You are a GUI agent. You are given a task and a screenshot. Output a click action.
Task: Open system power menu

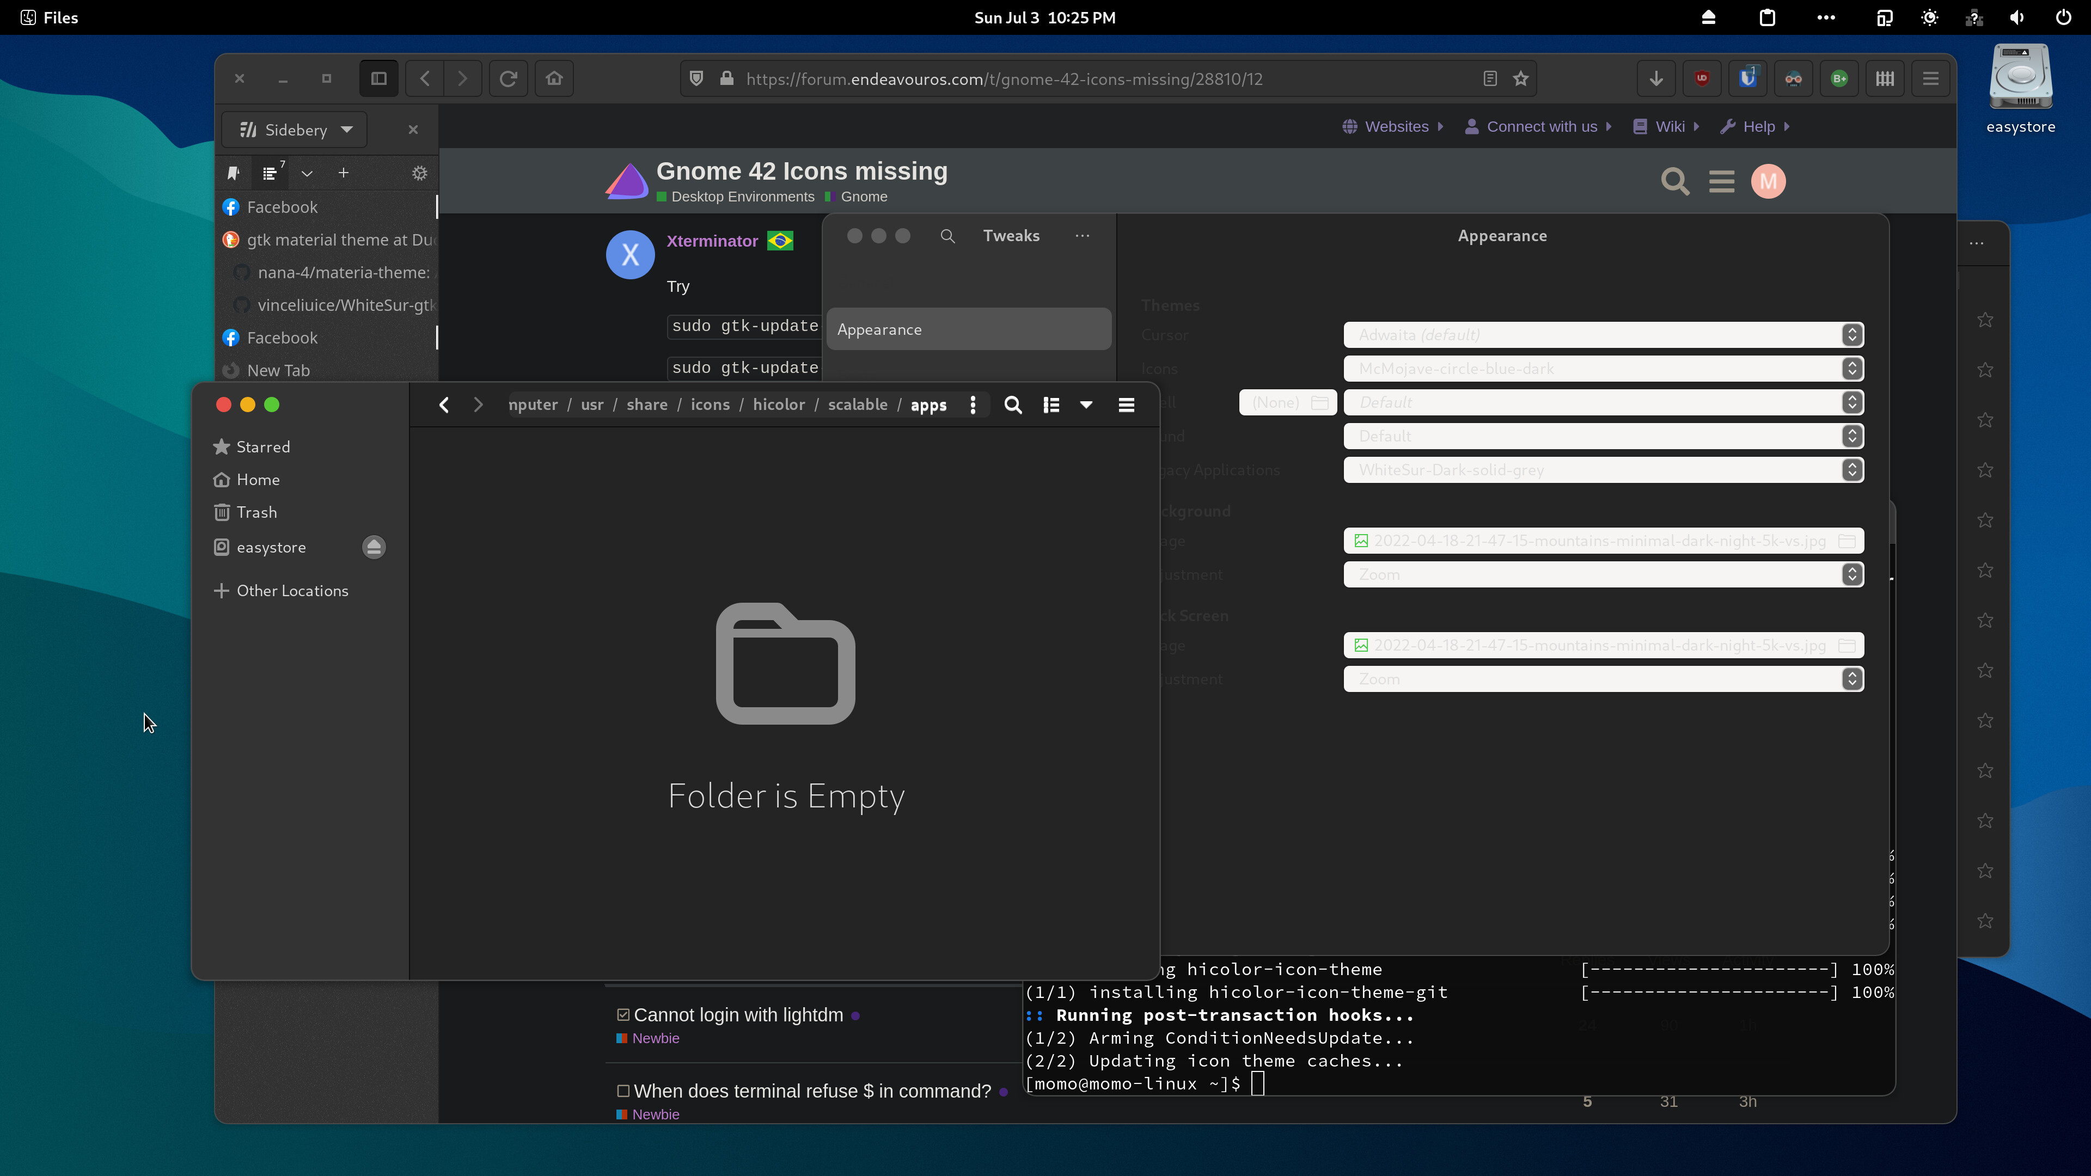coord(2063,17)
